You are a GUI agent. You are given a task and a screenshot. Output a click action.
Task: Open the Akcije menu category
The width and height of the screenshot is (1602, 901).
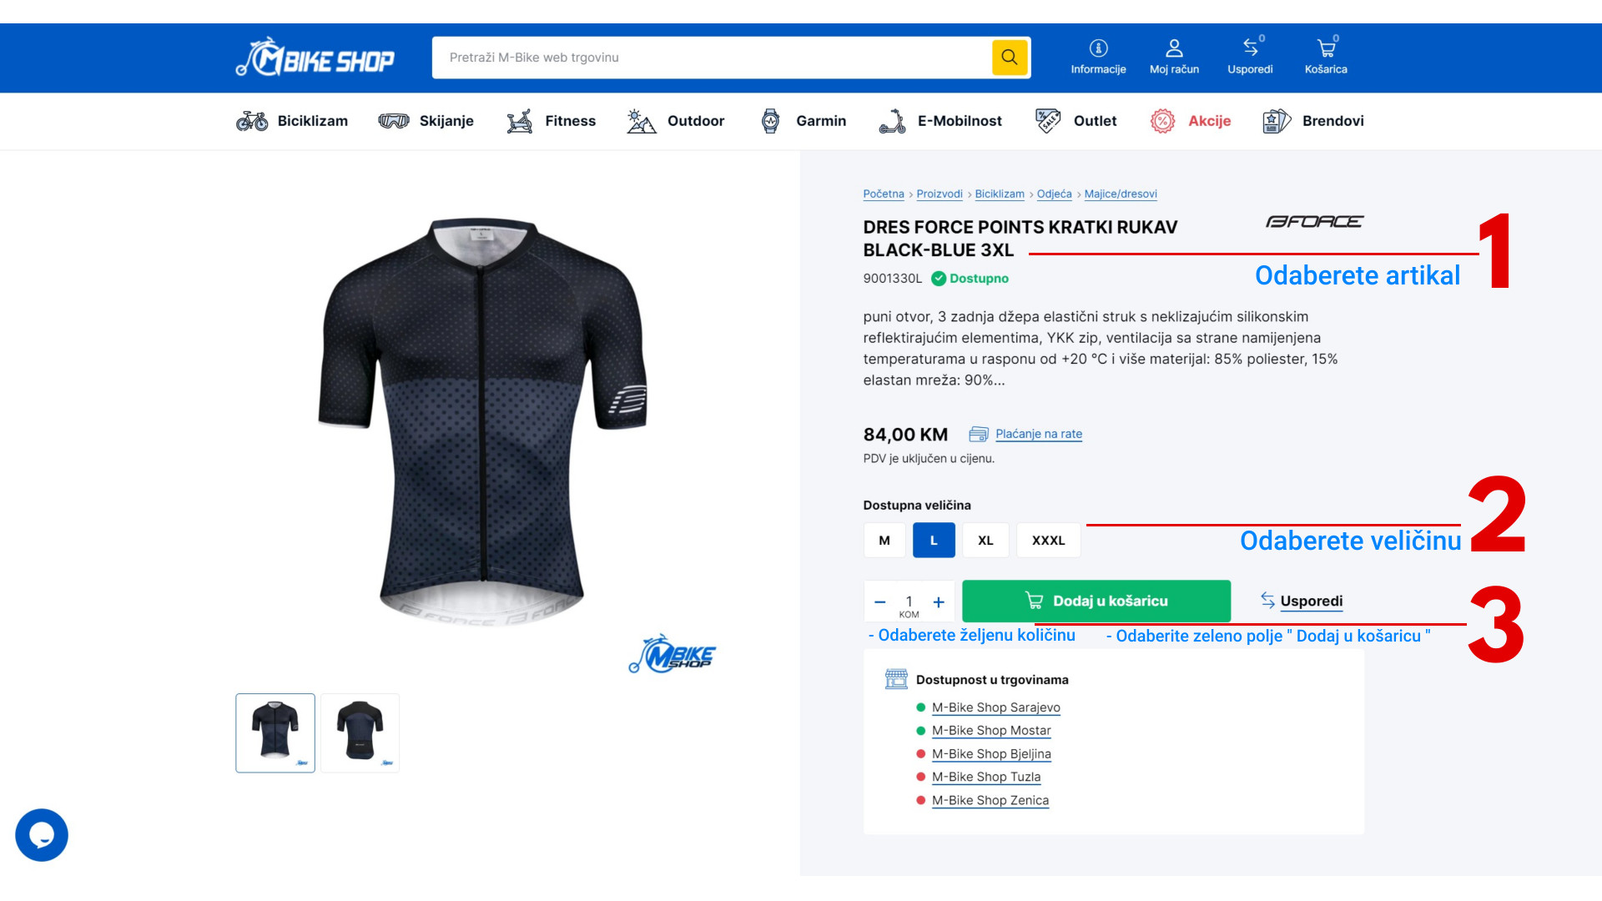[1191, 121]
